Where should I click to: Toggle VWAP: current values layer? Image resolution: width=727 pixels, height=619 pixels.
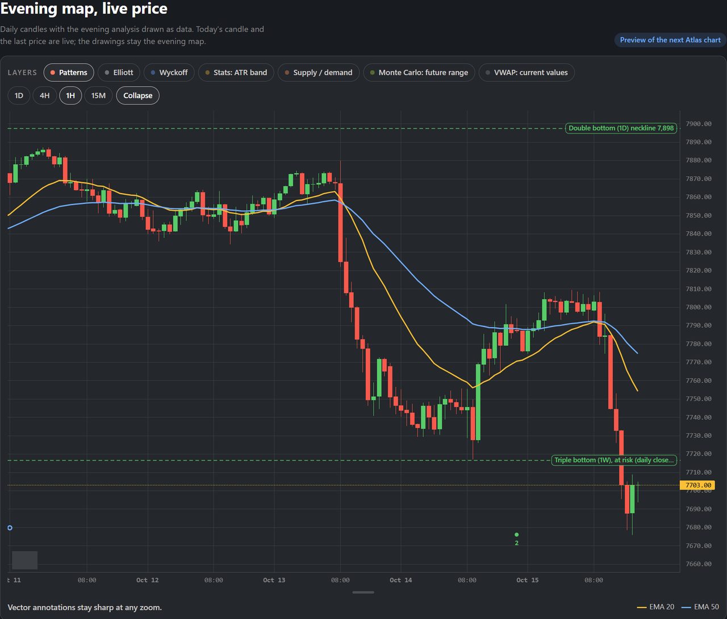click(x=527, y=73)
